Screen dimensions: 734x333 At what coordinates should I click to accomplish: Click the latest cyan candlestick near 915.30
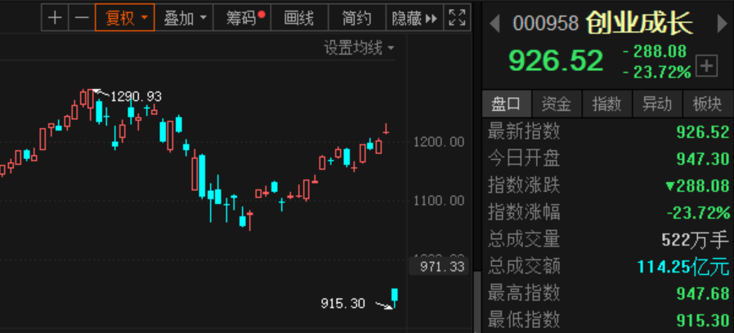point(395,297)
